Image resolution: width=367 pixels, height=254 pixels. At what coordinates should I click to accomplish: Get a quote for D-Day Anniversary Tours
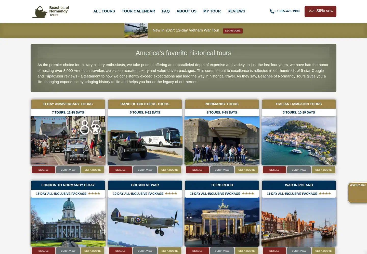93,170
